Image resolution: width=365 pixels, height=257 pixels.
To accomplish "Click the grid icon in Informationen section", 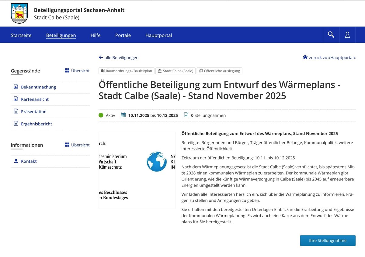I will pyautogui.click(x=67, y=145).
